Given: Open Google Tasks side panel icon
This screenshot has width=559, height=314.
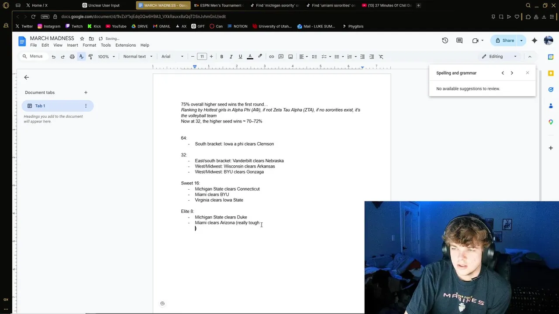Looking at the screenshot, I should 551,89.
